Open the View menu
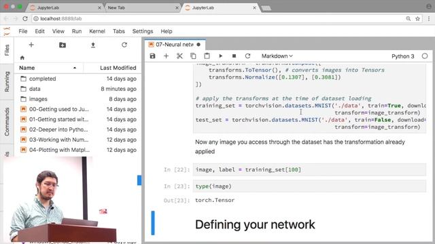 click(58, 31)
